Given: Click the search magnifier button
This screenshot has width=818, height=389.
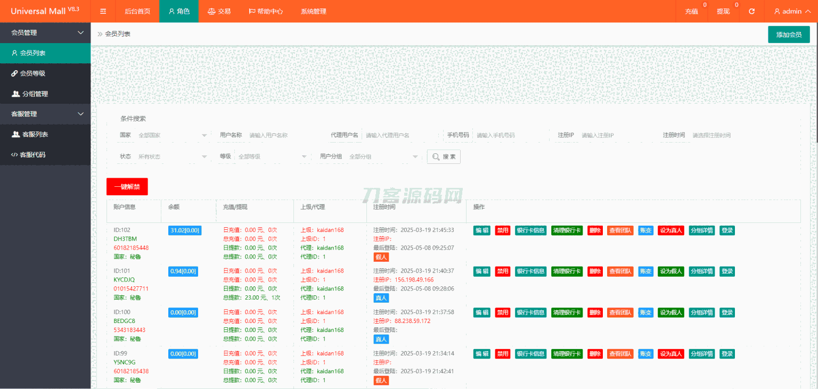Looking at the screenshot, I should (444, 156).
